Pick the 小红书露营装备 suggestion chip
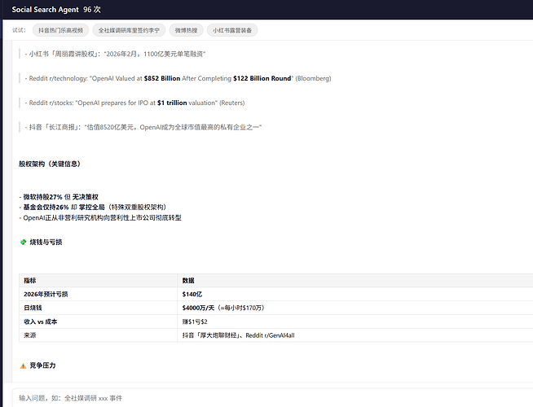Viewport: 533px width, 407px height. tap(232, 30)
